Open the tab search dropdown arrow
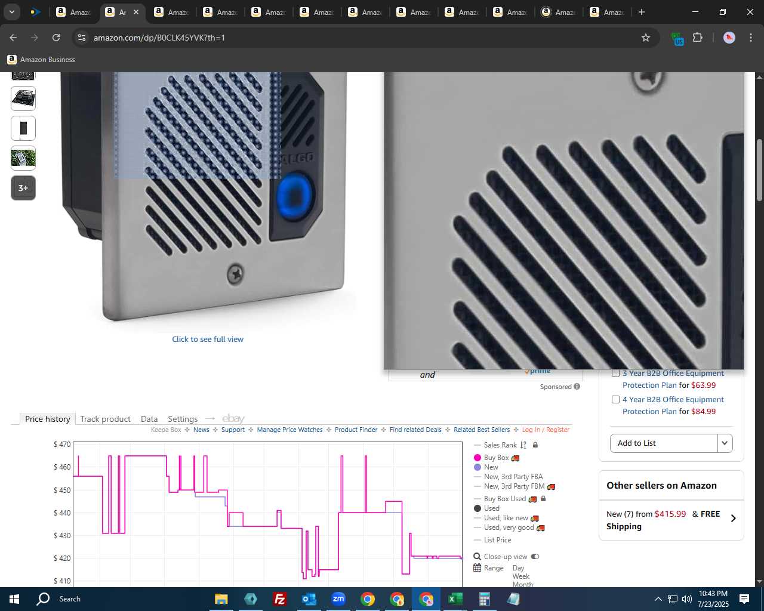 coord(11,12)
